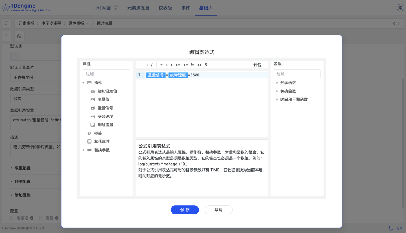Click the "&" operator icon in expression toolbar
406x233 pixels.
coord(206,64)
